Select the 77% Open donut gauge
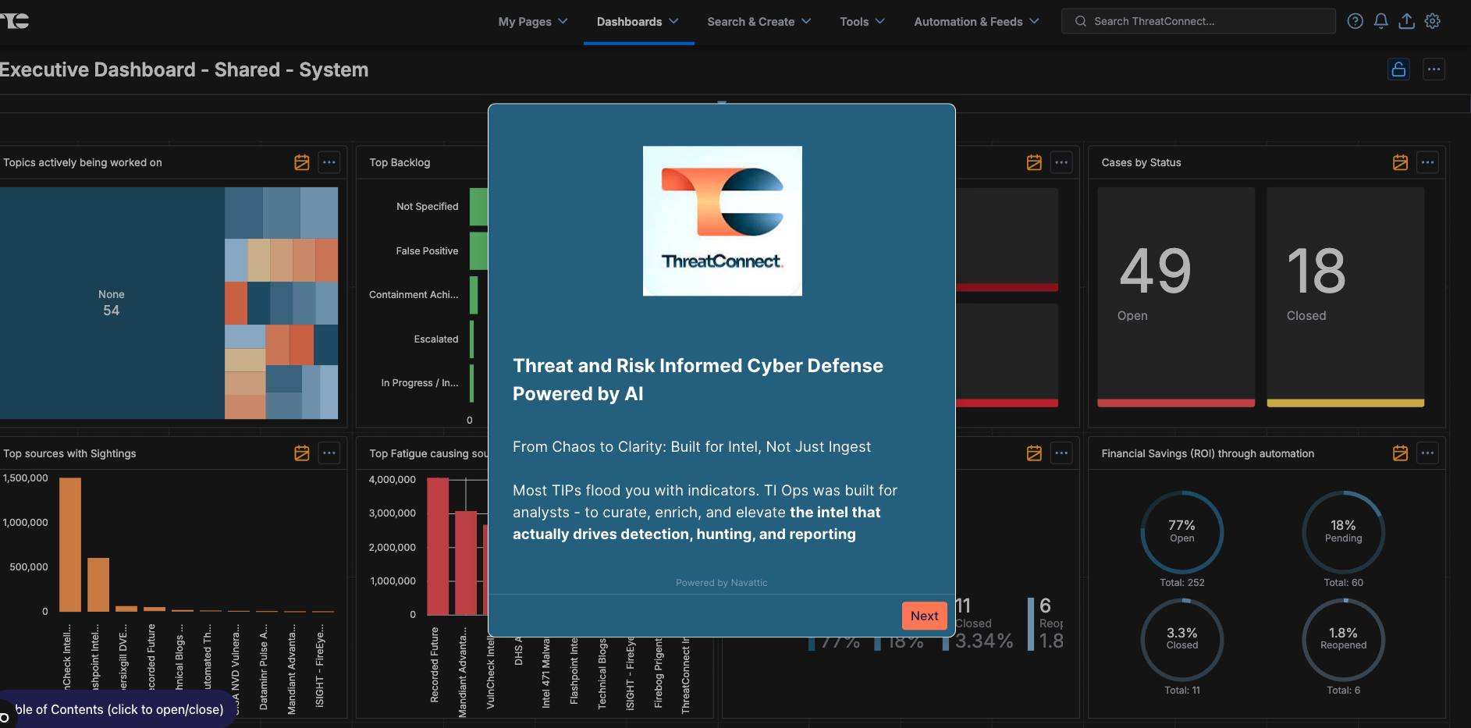The height and width of the screenshot is (728, 1471). [x=1182, y=532]
